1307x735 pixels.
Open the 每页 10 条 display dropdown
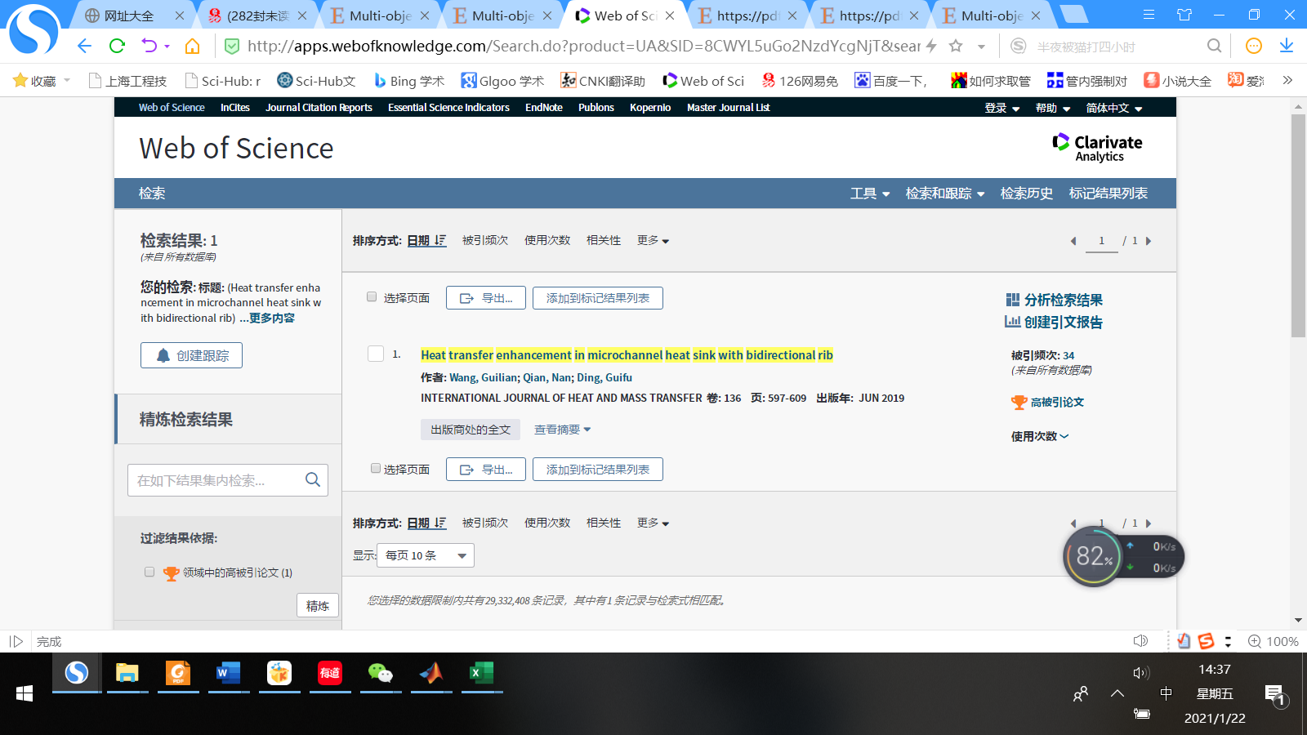pyautogui.click(x=426, y=555)
